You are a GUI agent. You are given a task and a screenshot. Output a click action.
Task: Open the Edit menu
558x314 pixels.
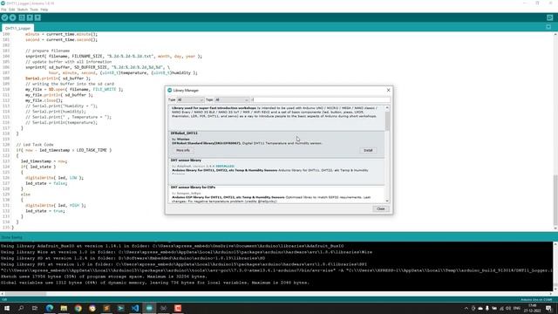(x=11, y=10)
